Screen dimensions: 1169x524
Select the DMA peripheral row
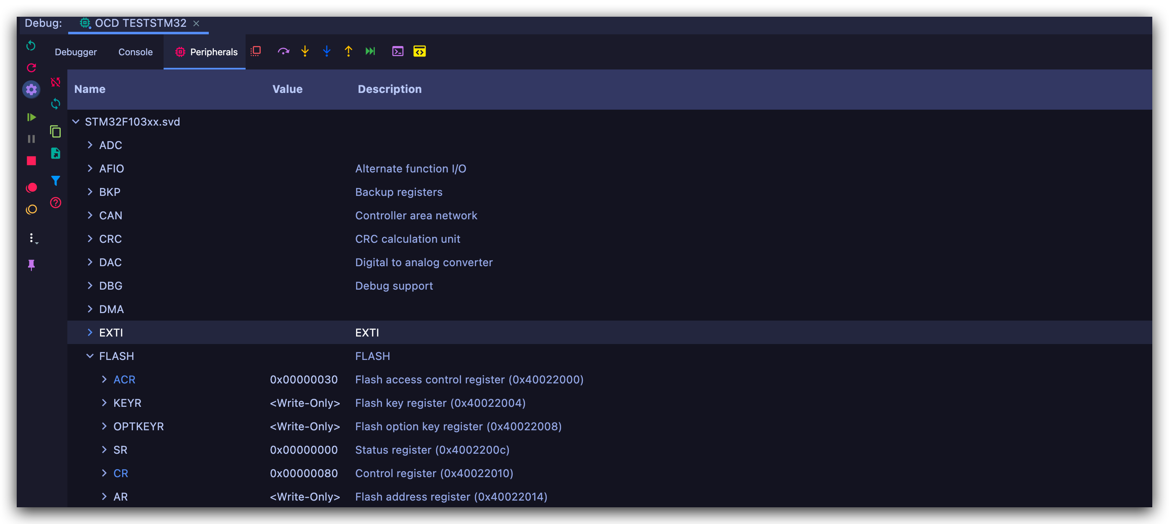pos(610,309)
